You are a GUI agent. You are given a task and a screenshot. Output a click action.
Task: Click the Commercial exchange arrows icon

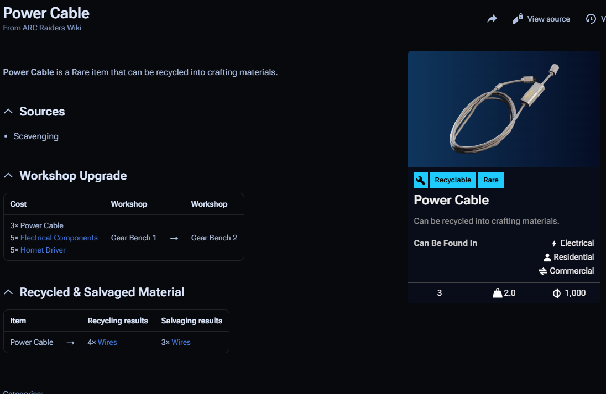543,271
